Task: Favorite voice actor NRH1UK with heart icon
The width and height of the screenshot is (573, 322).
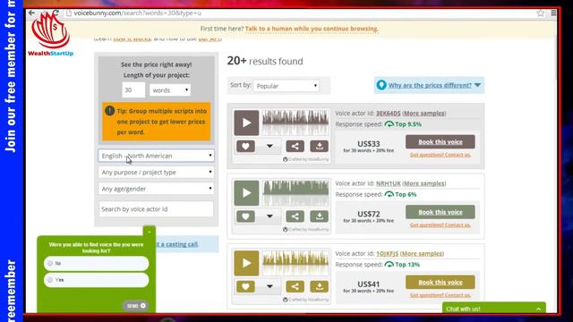Action: [245, 216]
